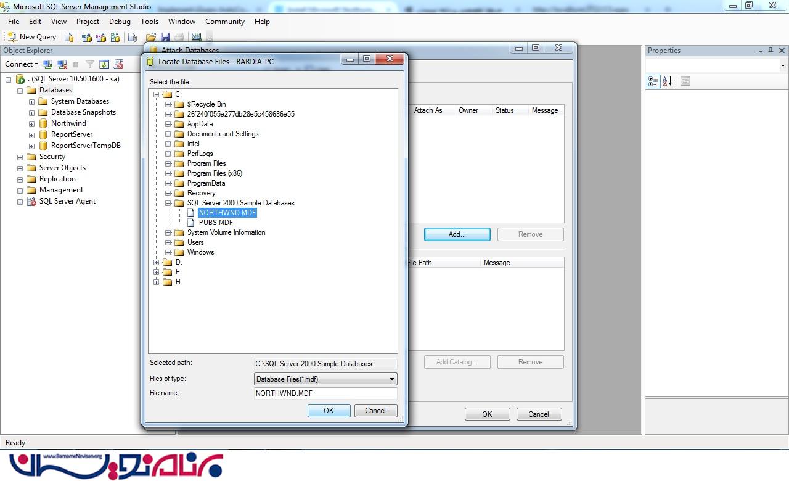Click the server node icon in Object Explorer
Screen dimensions: 789x481
[20, 79]
